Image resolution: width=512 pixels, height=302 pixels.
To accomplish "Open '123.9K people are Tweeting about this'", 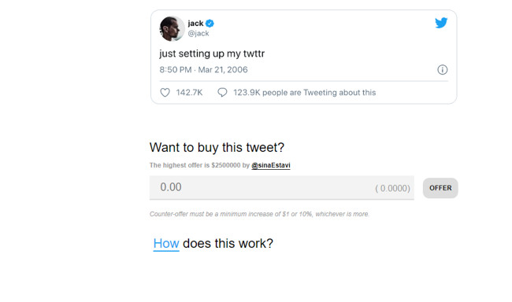I will point(304,93).
